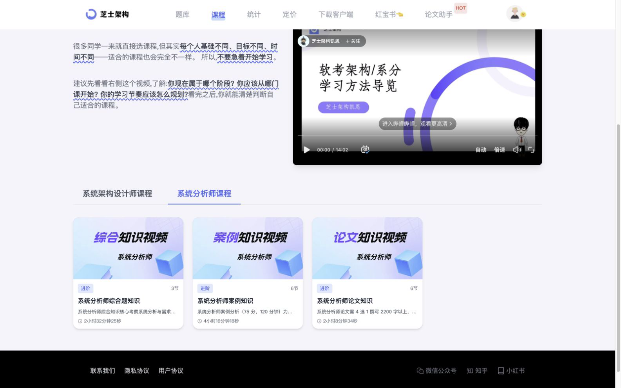Enter fullscreen video mode
The height and width of the screenshot is (388, 621).
pyautogui.click(x=532, y=150)
